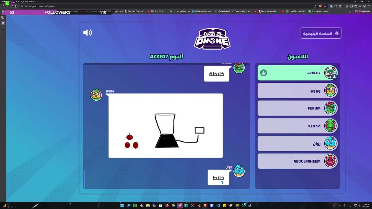Show hidden system tray icons chevron
The height and width of the screenshot is (209, 372).
point(339,206)
